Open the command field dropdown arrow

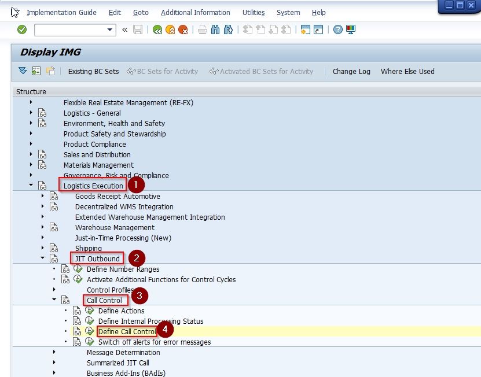coord(109,29)
